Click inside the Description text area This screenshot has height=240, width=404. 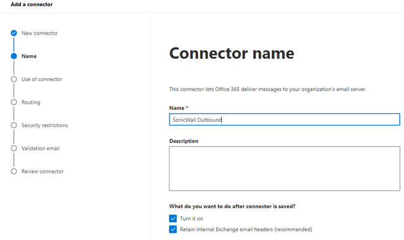(284, 168)
